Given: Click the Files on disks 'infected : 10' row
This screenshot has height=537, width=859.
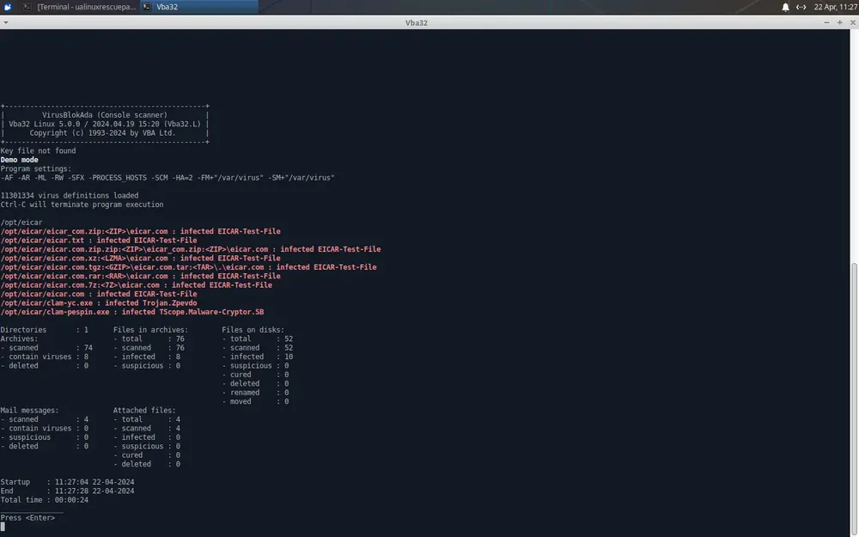Looking at the screenshot, I should click(258, 357).
